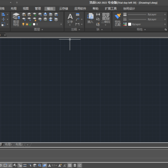Click the align objects icon at ribbon left
This screenshot has height=168, width=168.
pos(3,14)
